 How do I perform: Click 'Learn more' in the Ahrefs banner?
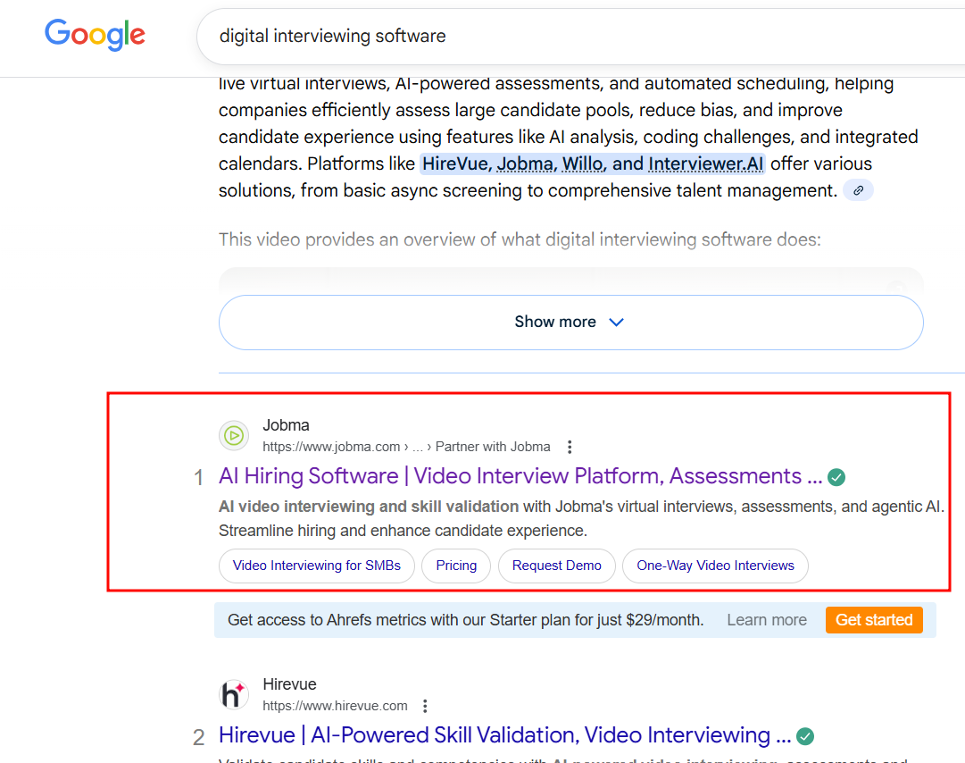coord(766,619)
